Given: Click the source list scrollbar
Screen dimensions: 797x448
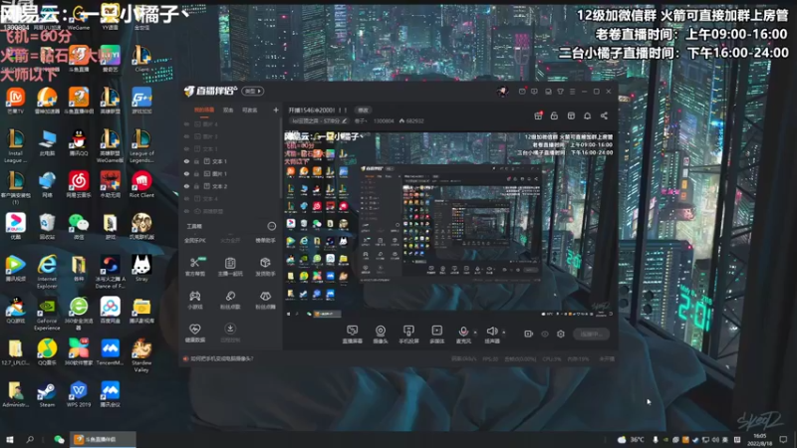Looking at the screenshot, I should tap(281, 157).
